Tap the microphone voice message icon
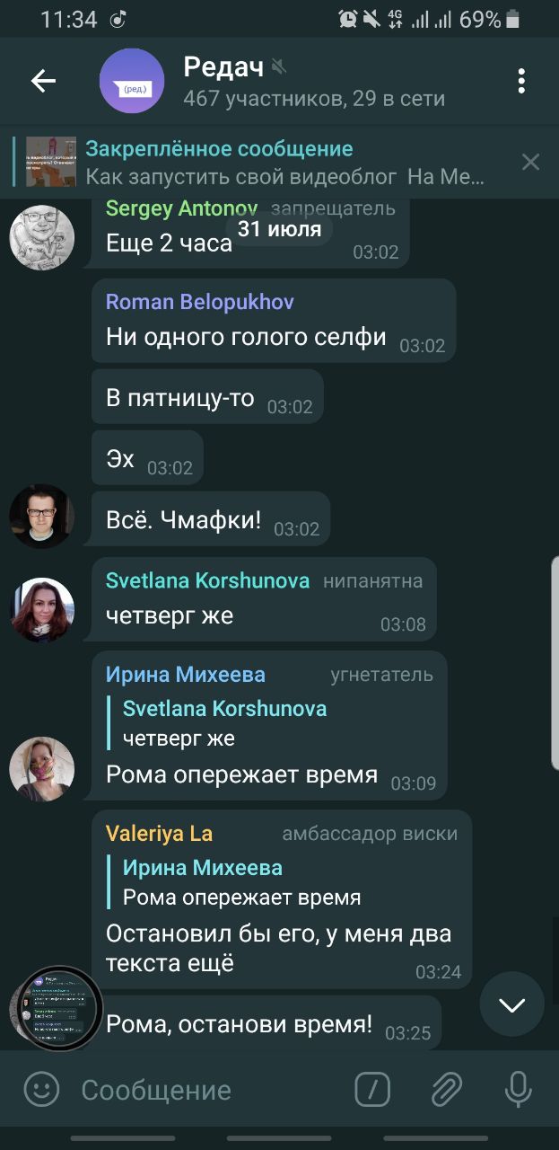The image size is (559, 1150). [518, 1090]
